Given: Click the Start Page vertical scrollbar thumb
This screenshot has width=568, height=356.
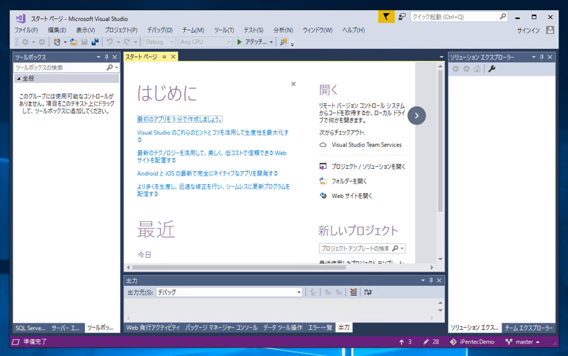Looking at the screenshot, I should 440,141.
